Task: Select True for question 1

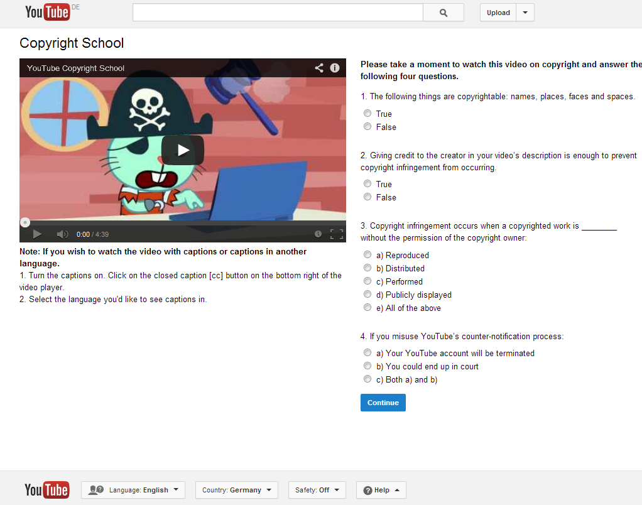Action: pos(367,113)
